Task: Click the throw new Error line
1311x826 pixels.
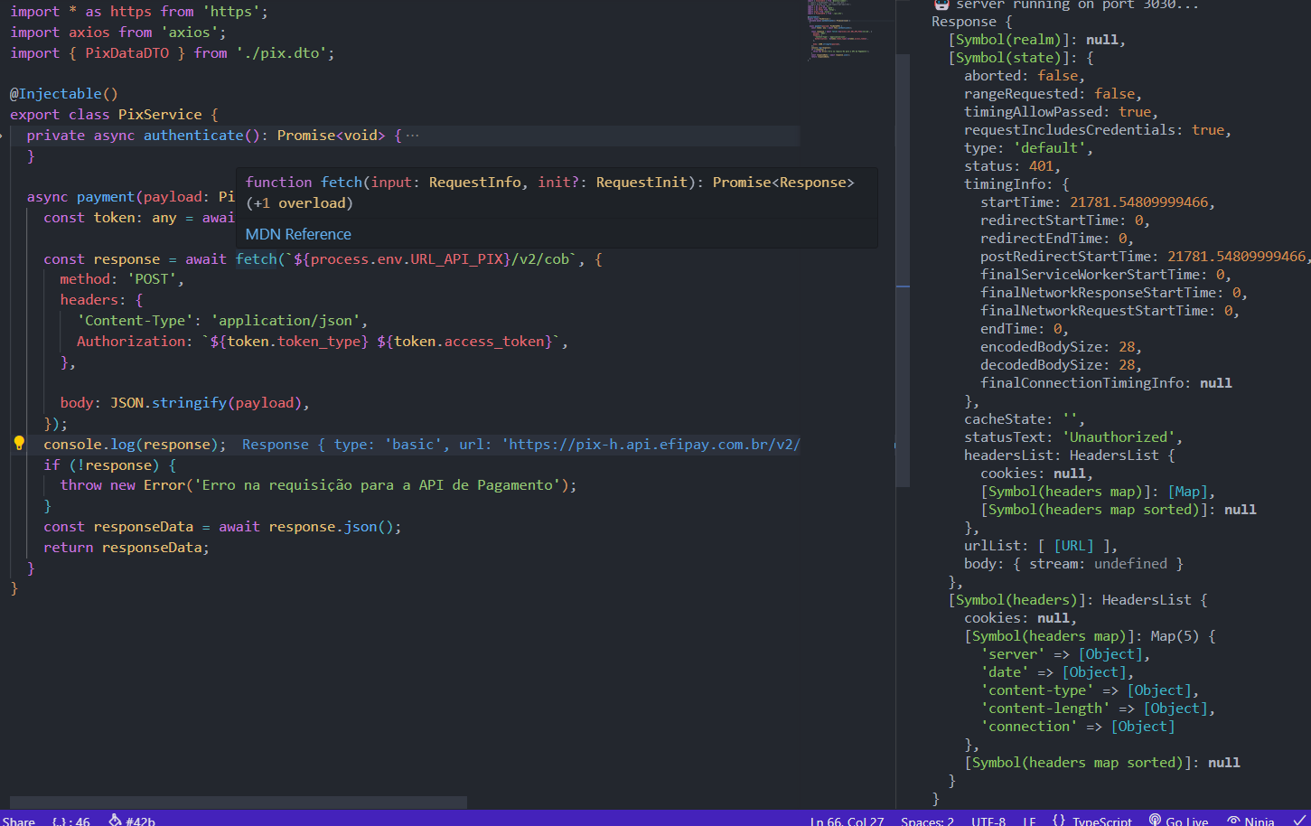Action: point(318,485)
